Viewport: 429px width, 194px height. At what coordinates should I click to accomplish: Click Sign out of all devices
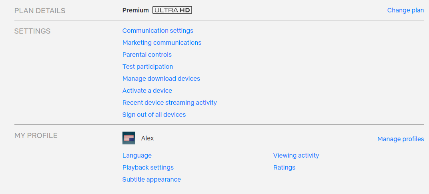(x=154, y=115)
